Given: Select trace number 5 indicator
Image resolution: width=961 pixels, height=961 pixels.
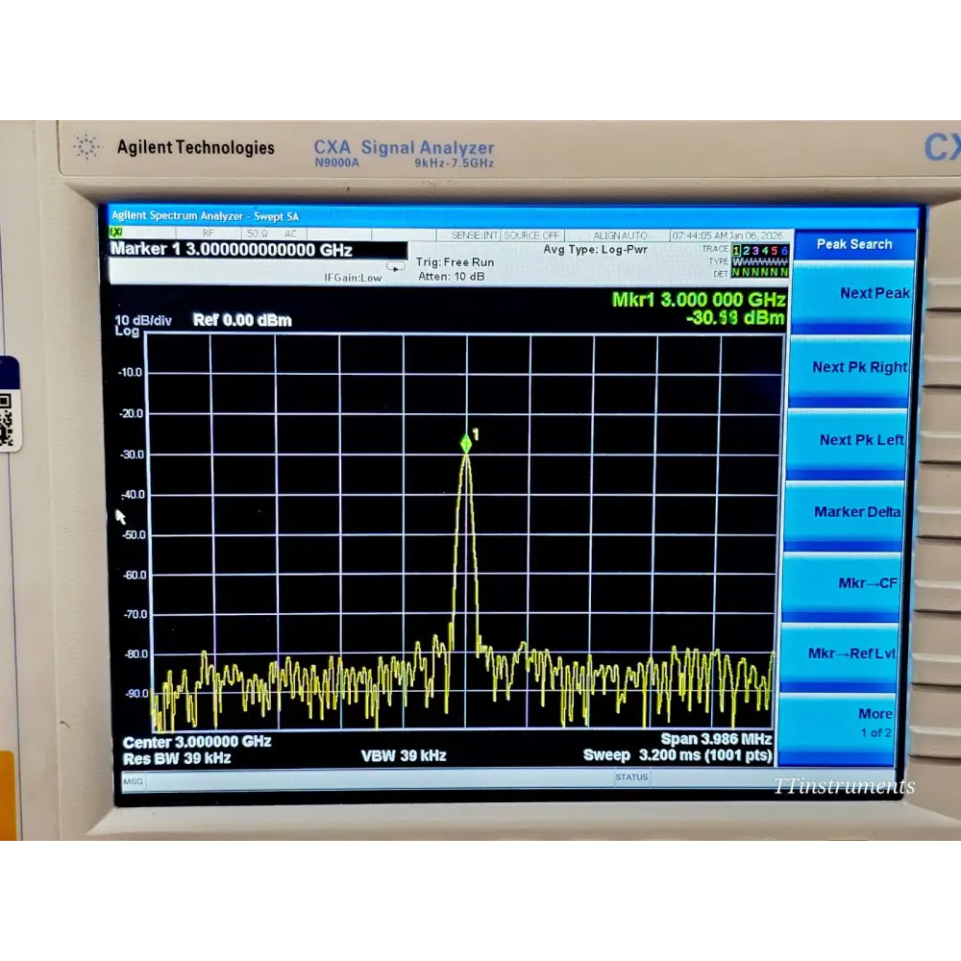Looking at the screenshot, I should pos(774,251).
